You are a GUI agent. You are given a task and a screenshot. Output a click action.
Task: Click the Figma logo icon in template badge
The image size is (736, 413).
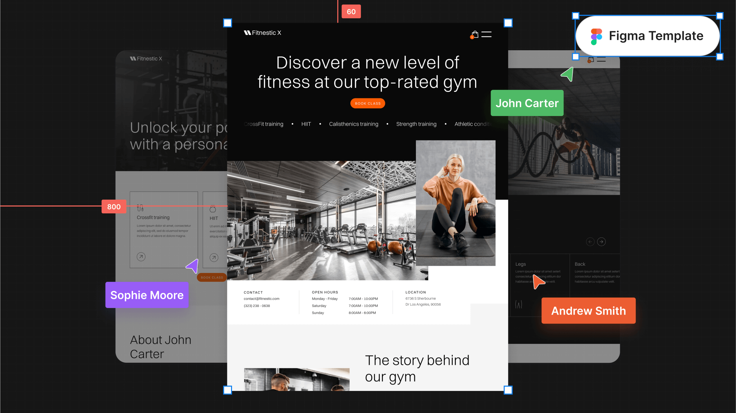tap(596, 35)
